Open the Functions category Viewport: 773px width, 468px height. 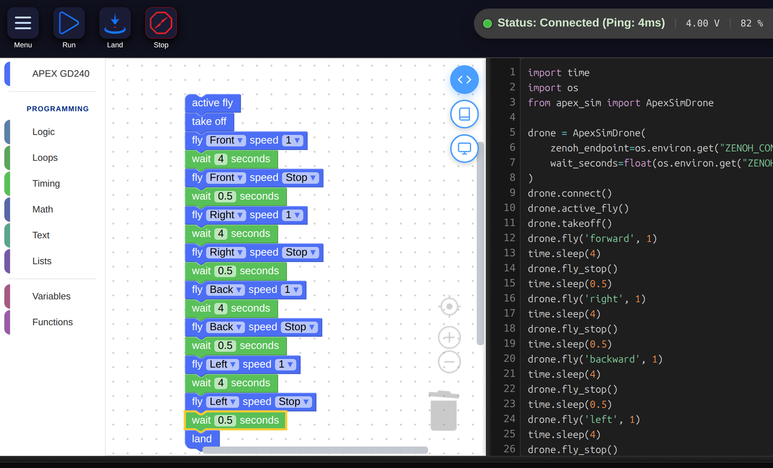(x=53, y=322)
